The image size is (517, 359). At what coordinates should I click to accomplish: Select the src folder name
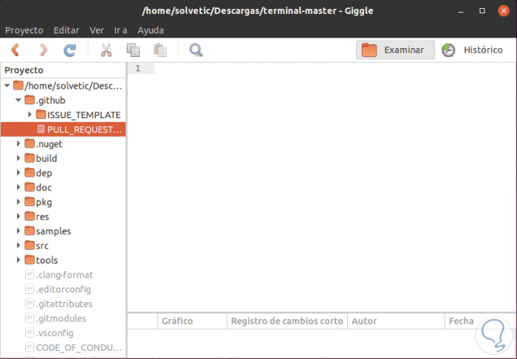42,245
